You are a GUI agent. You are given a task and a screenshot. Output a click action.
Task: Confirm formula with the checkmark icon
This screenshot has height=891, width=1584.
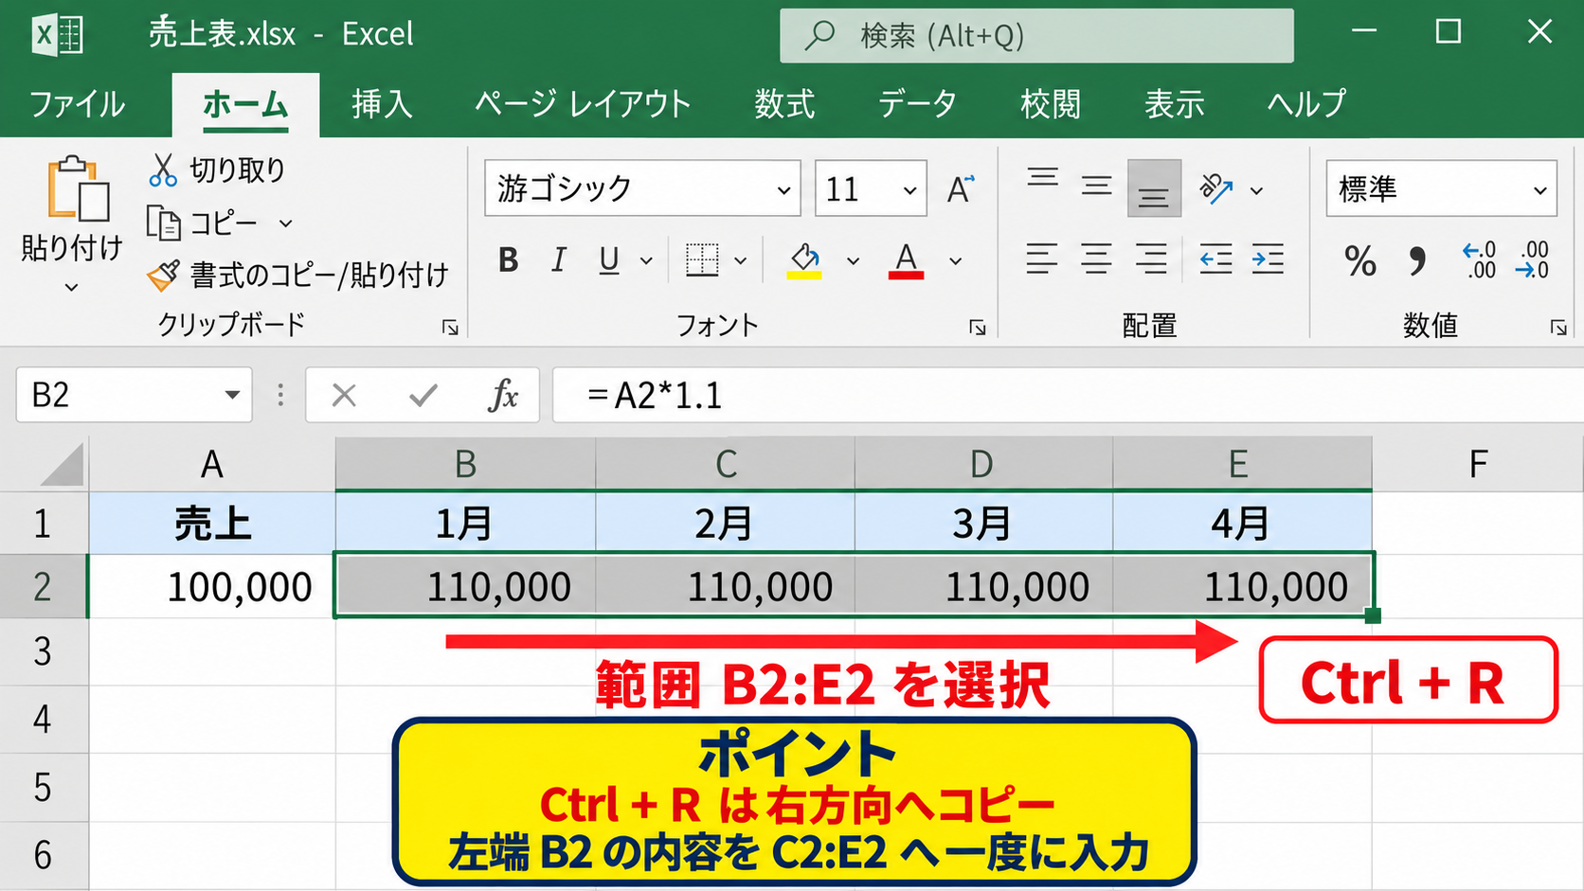click(x=423, y=395)
